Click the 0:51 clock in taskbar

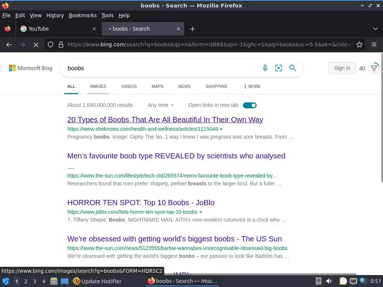pos(376,281)
